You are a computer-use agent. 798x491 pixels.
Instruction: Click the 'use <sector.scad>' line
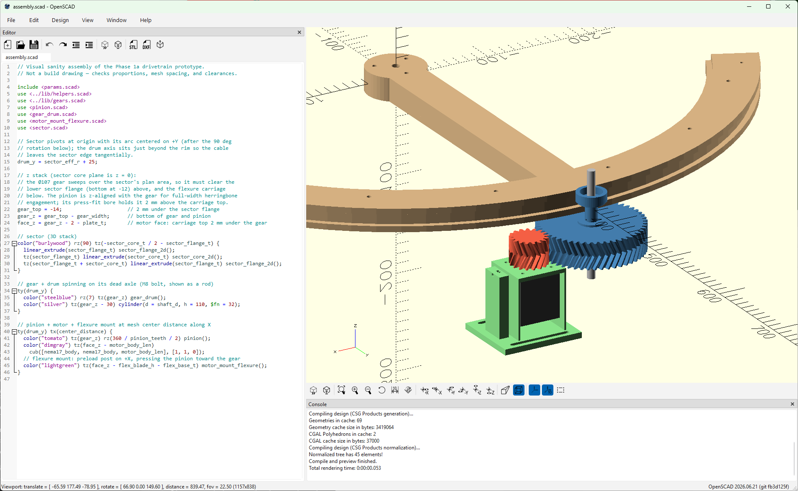click(42, 128)
